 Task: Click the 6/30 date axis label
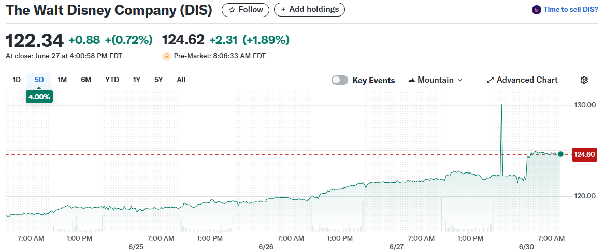[x=526, y=247]
